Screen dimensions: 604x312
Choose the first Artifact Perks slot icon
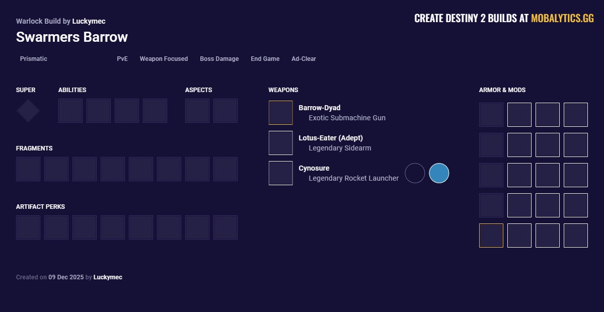point(28,227)
